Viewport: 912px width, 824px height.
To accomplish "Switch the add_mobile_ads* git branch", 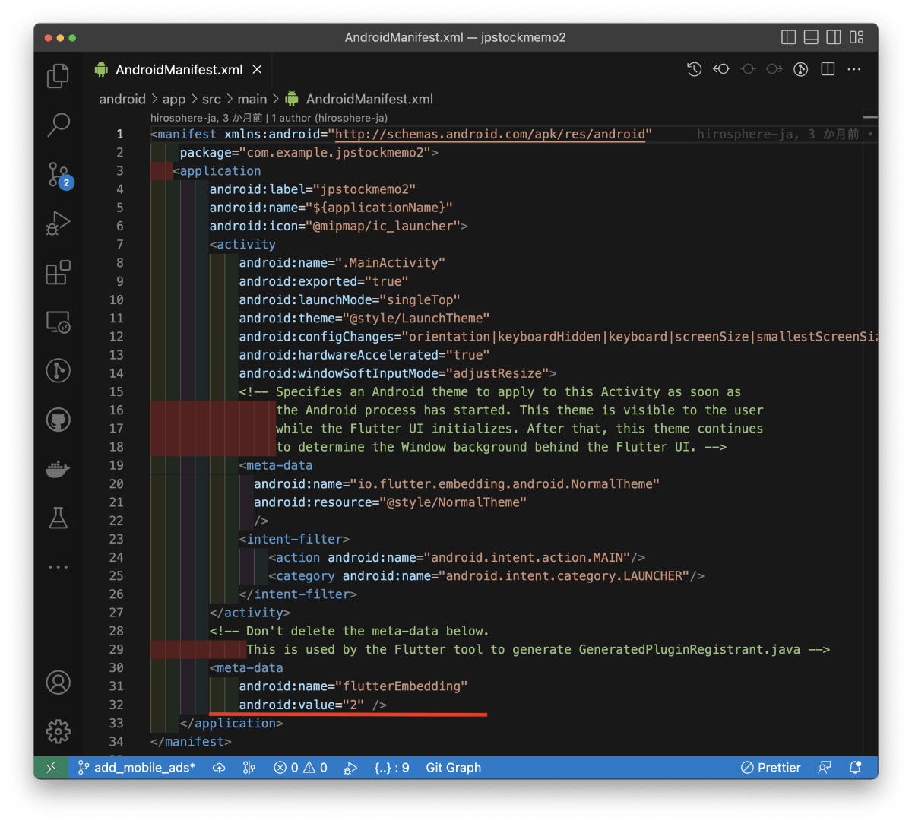I will click(136, 768).
